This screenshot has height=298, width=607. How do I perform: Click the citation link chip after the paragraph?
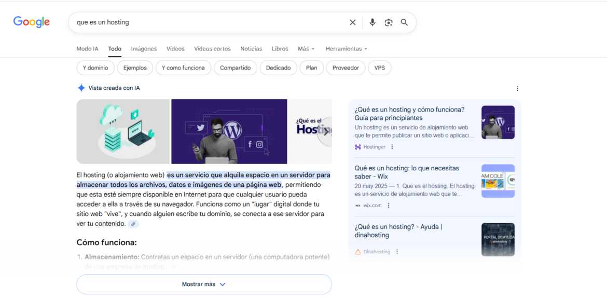(133, 224)
